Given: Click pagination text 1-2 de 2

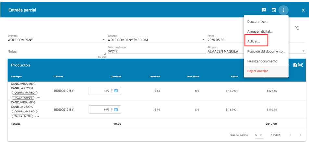Looking at the screenshot, I should point(276,135).
